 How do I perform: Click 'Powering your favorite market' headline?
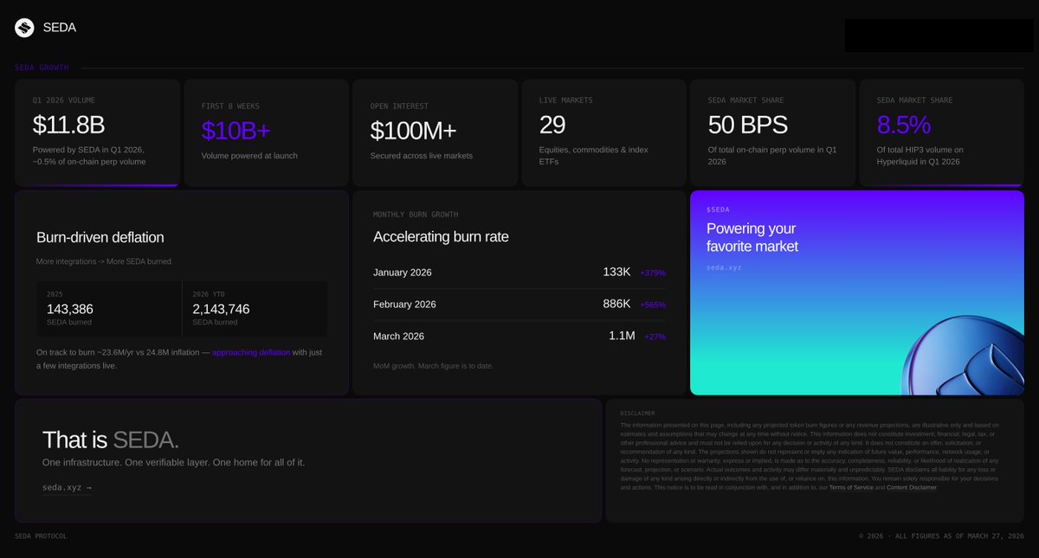(x=752, y=237)
